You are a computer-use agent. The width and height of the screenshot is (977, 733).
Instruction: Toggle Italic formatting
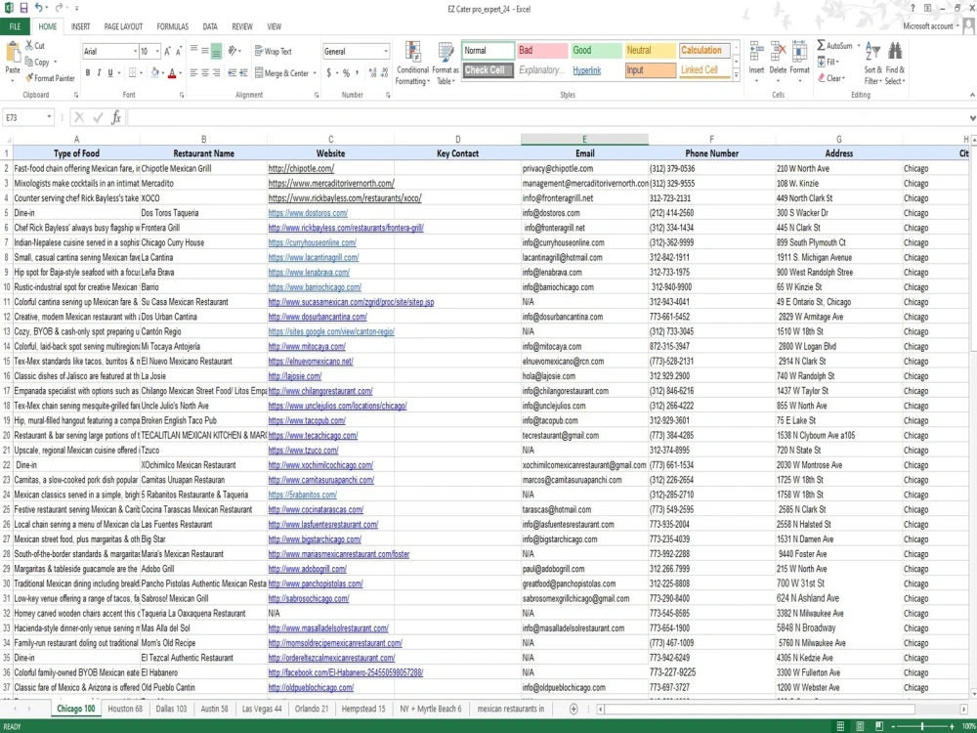tap(99, 73)
